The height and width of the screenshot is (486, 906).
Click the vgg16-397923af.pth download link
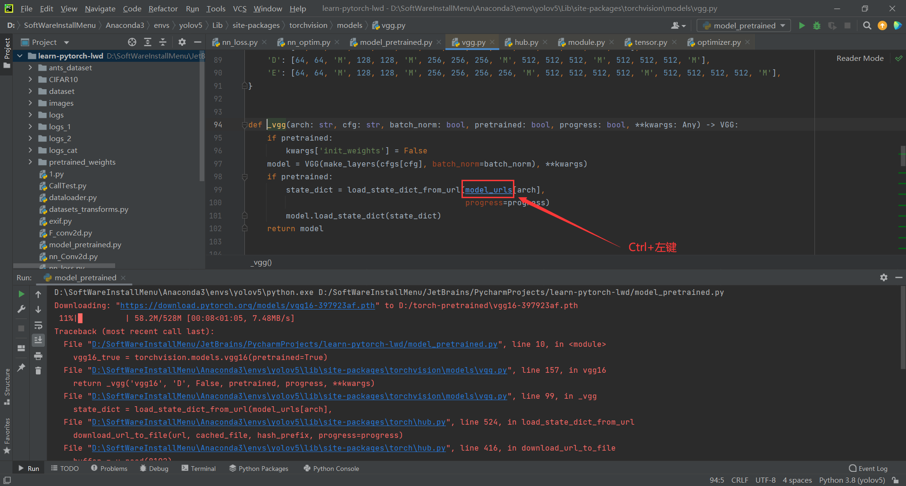247,305
